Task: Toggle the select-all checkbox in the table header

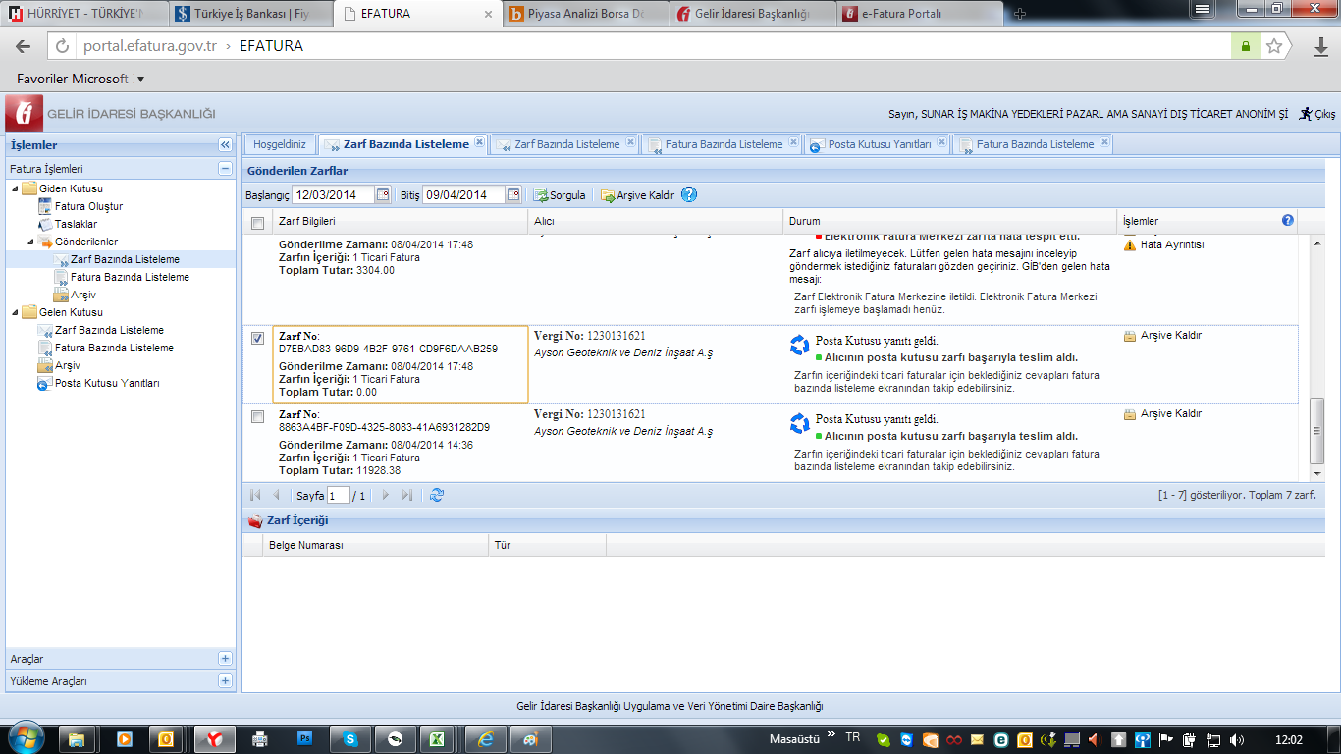Action: (257, 223)
